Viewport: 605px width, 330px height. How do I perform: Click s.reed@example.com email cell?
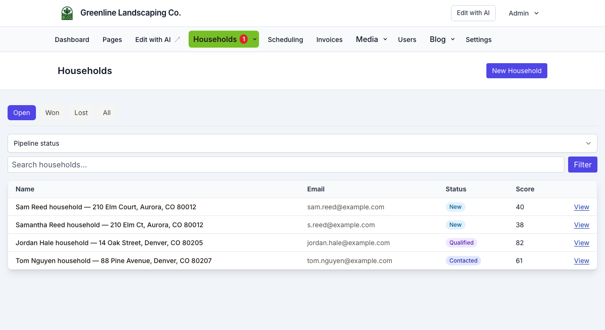coord(341,225)
